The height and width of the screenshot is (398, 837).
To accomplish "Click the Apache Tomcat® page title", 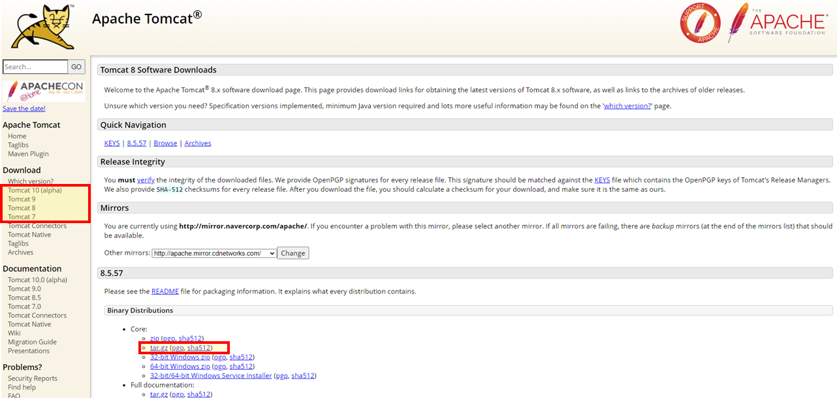I will pyautogui.click(x=147, y=18).
